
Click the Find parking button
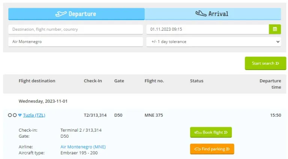pos(212,149)
